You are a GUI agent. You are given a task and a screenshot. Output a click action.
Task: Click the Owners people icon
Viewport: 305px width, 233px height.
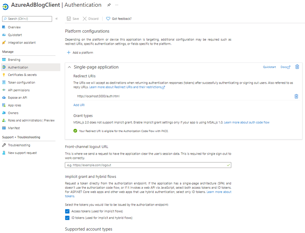pos(4,113)
